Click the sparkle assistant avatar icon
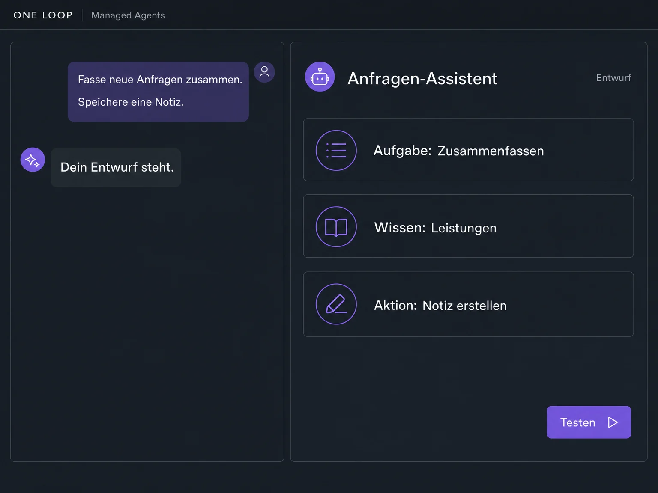This screenshot has height=493, width=658. pyautogui.click(x=33, y=160)
